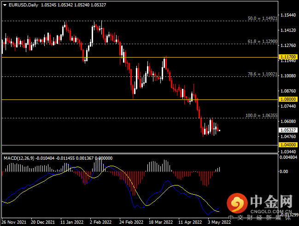Click the high price value 1.05342
This screenshot has height=226, width=299.
(x=65, y=5)
